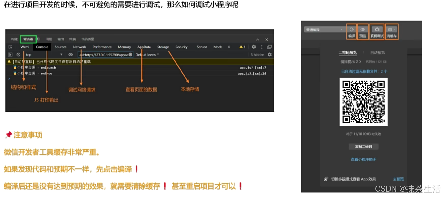
Task: Click the preview eye icon
Action: (x=363, y=29)
